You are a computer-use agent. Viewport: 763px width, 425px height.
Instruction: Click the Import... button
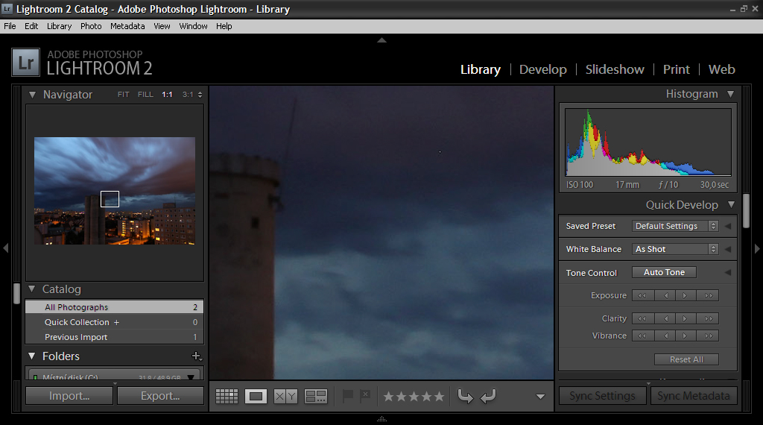69,396
